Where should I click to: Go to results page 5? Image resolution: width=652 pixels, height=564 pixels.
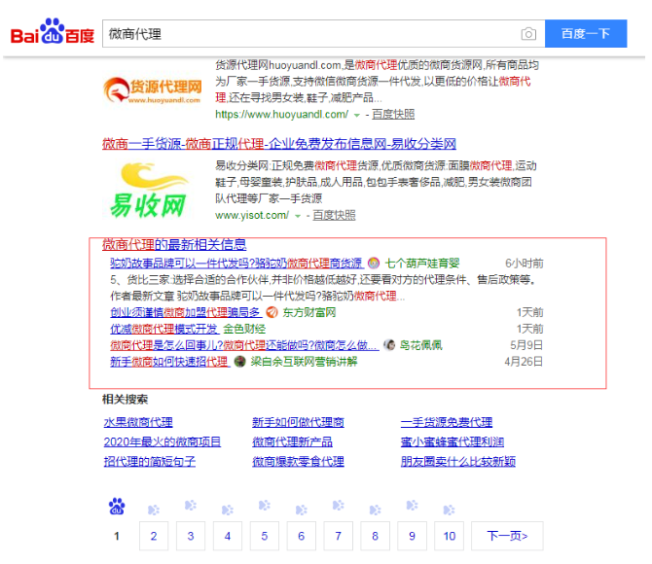click(265, 536)
